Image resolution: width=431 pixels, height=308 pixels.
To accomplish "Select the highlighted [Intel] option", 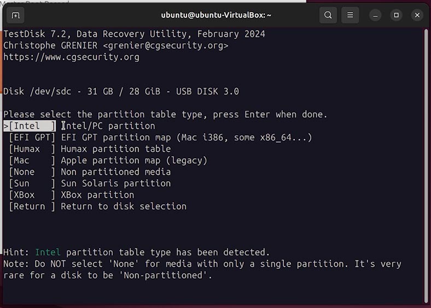I will tap(30, 126).
